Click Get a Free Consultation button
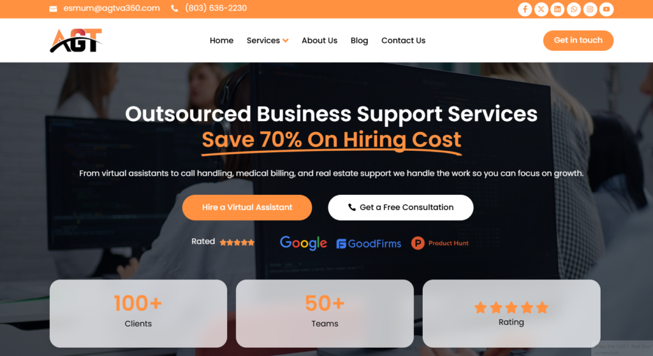Viewport: 653px width, 356px height. pos(400,207)
